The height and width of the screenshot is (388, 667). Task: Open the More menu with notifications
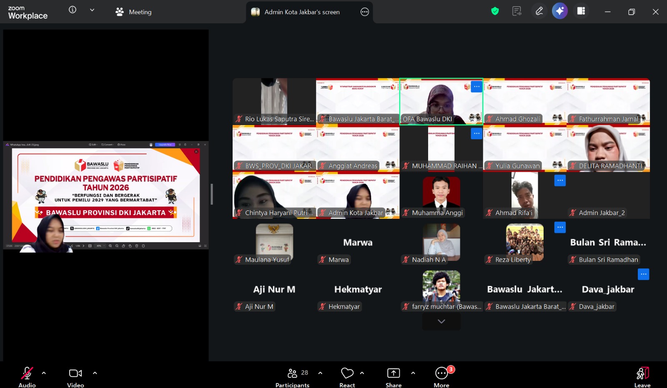pyautogui.click(x=441, y=377)
